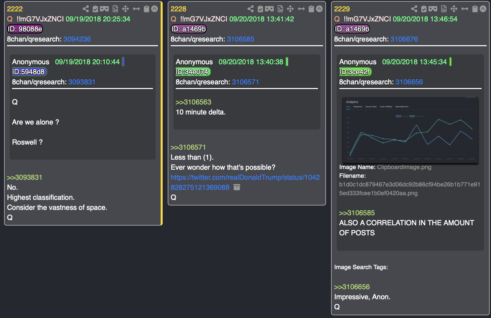Click VR goggles icon on post 2228
491x318 pixels.
tap(269, 9)
